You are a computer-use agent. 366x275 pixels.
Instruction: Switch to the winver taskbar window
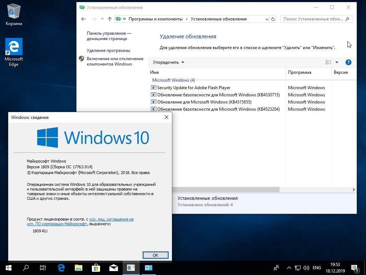coord(131,268)
